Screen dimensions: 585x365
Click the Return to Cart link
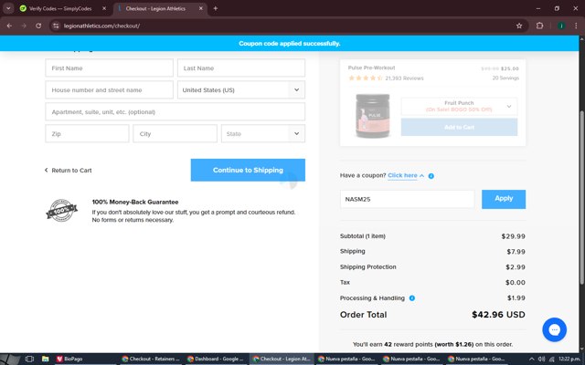pos(69,171)
